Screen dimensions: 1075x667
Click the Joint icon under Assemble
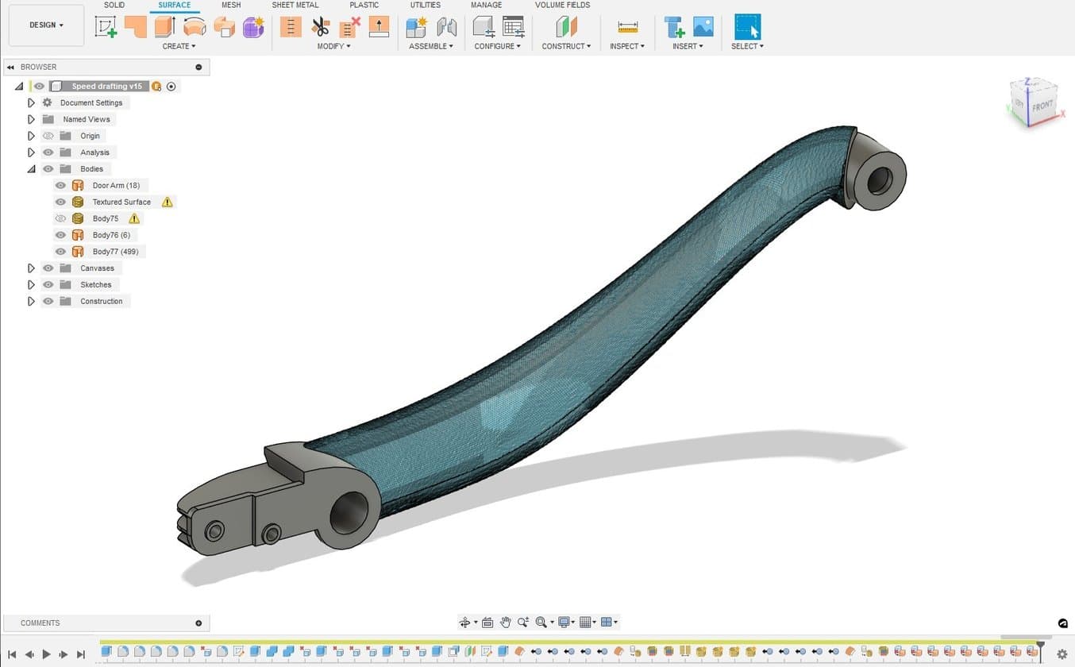point(446,27)
